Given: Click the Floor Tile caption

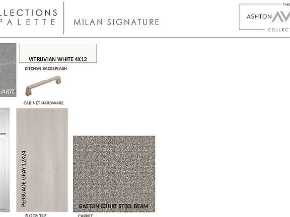Looking at the screenshot, I should (x=36, y=215).
